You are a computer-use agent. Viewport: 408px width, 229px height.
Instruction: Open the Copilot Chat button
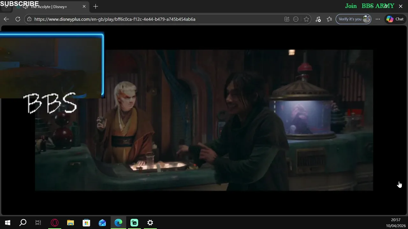(395, 19)
